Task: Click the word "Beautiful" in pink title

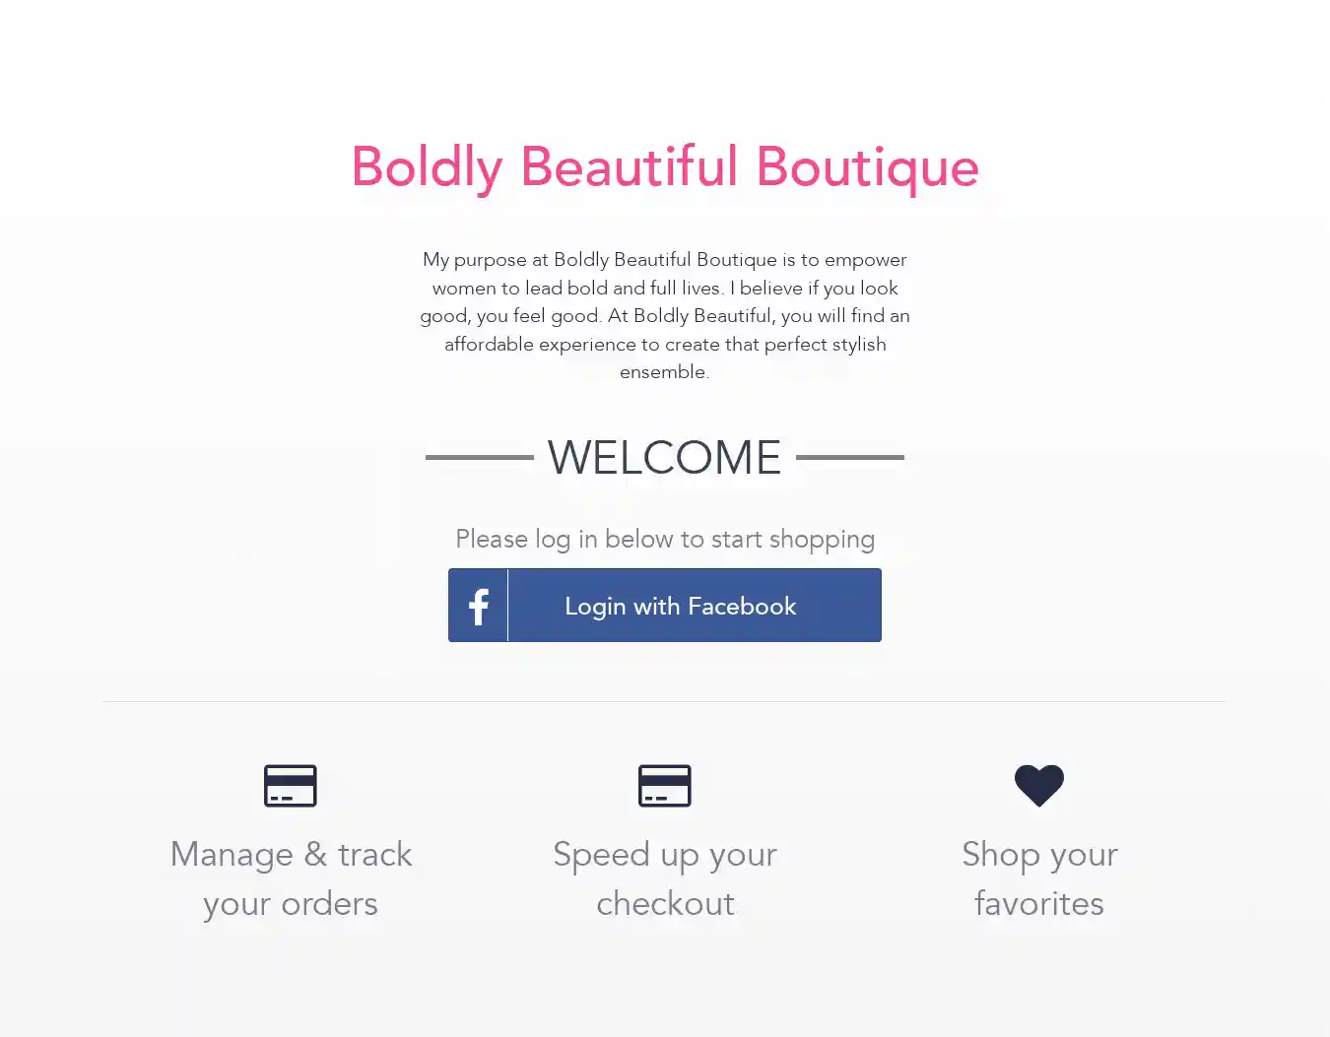Action: tap(629, 167)
